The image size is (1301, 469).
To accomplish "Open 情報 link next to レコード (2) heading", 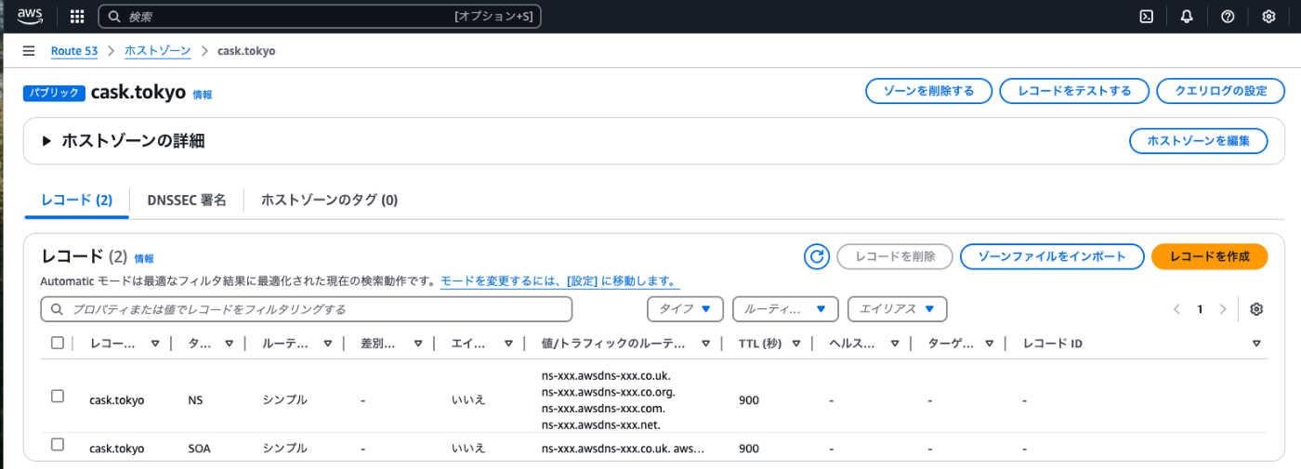I will pyautogui.click(x=144, y=259).
